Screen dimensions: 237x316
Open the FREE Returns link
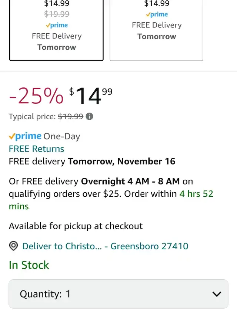click(36, 149)
